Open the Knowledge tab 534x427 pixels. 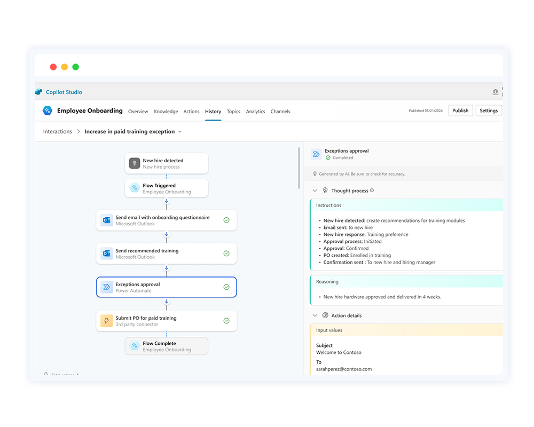pos(166,112)
